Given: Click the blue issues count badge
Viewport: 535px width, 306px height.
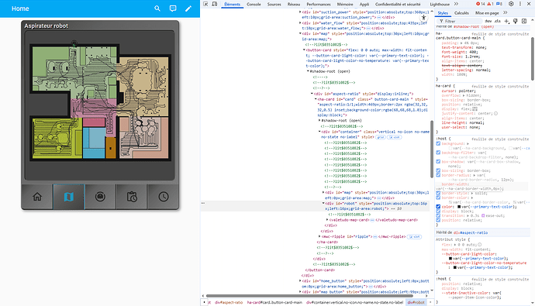Looking at the screenshot, I should click(x=499, y=4).
